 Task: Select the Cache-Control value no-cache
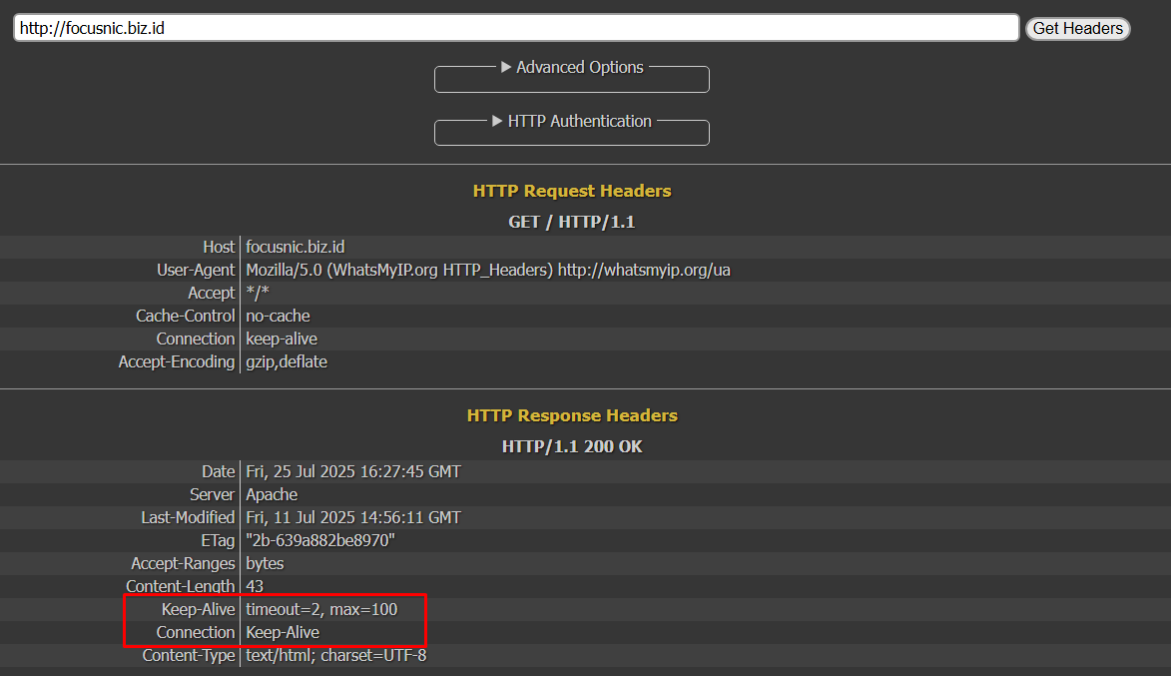(x=278, y=316)
